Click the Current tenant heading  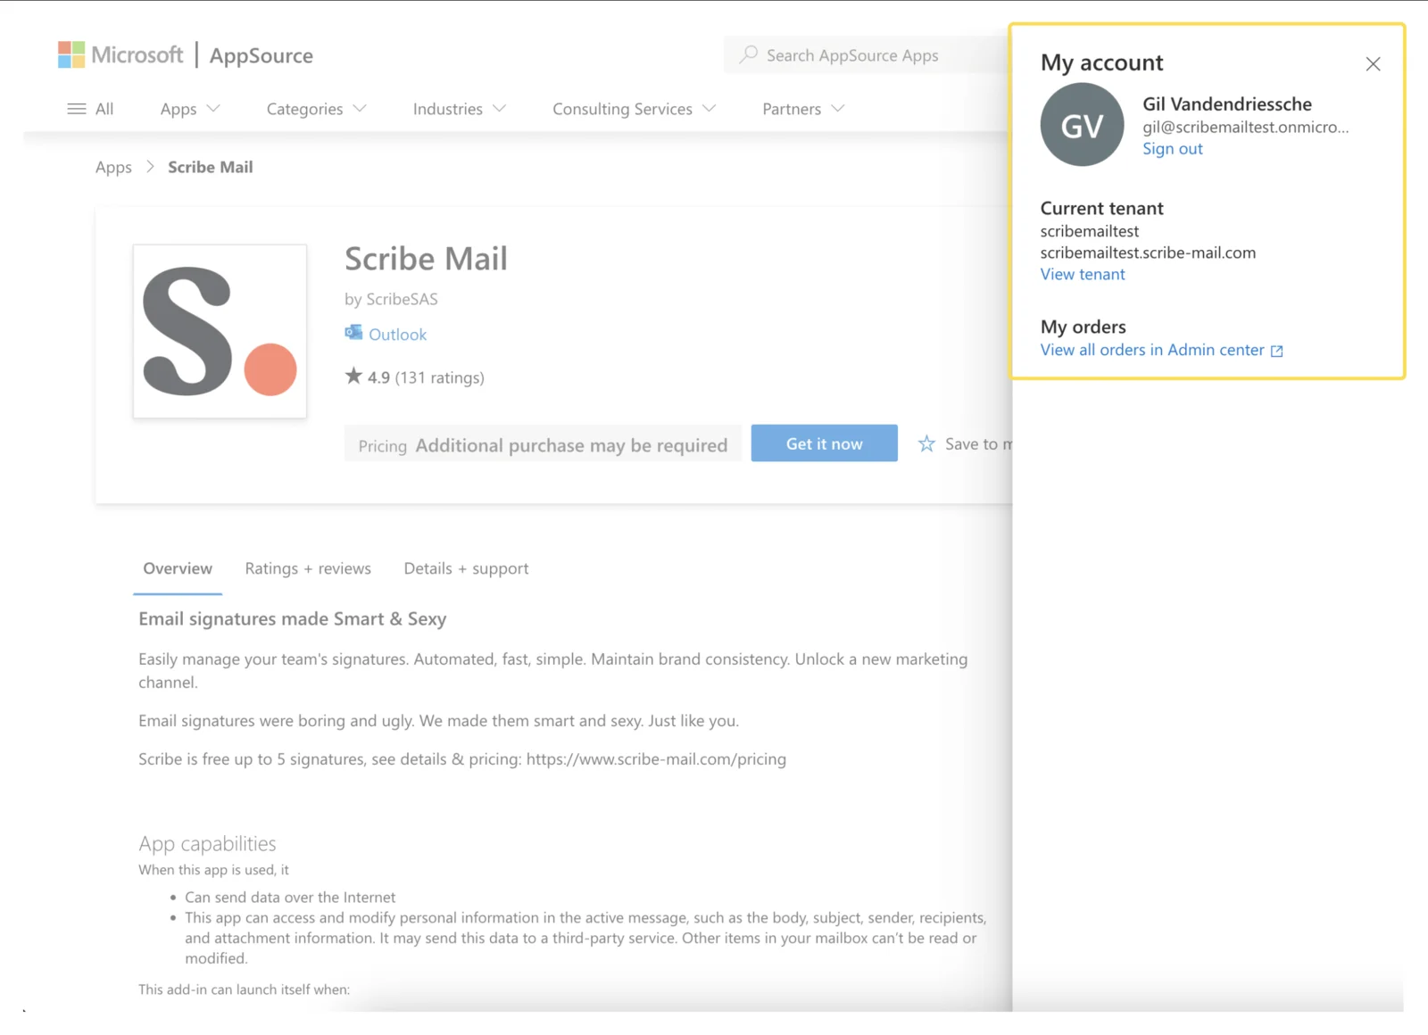[1101, 208]
